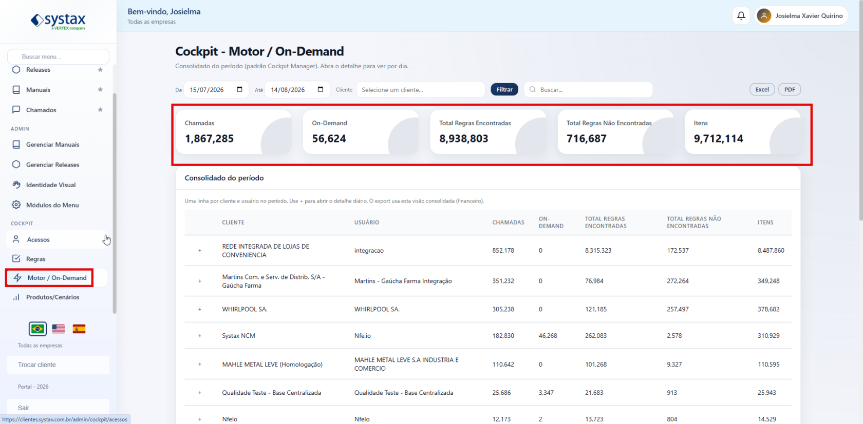This screenshot has height=424, width=863.
Task: Favorite the Manuais menu star
Action: [x=100, y=90]
